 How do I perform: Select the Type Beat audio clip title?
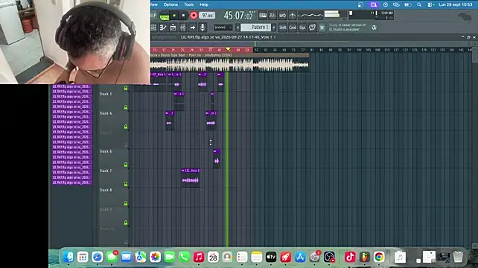[x=230, y=55]
